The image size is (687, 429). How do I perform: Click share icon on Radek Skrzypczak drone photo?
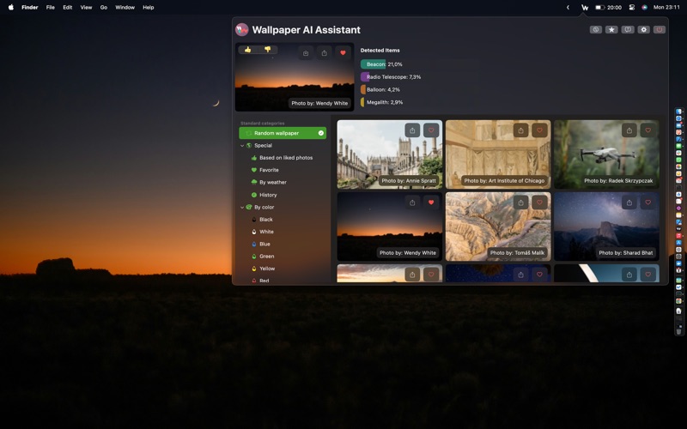coord(629,130)
